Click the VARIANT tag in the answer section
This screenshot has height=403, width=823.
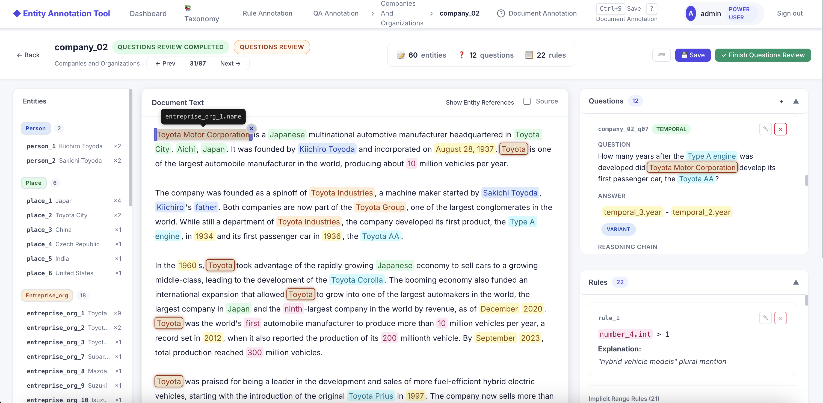pos(618,229)
